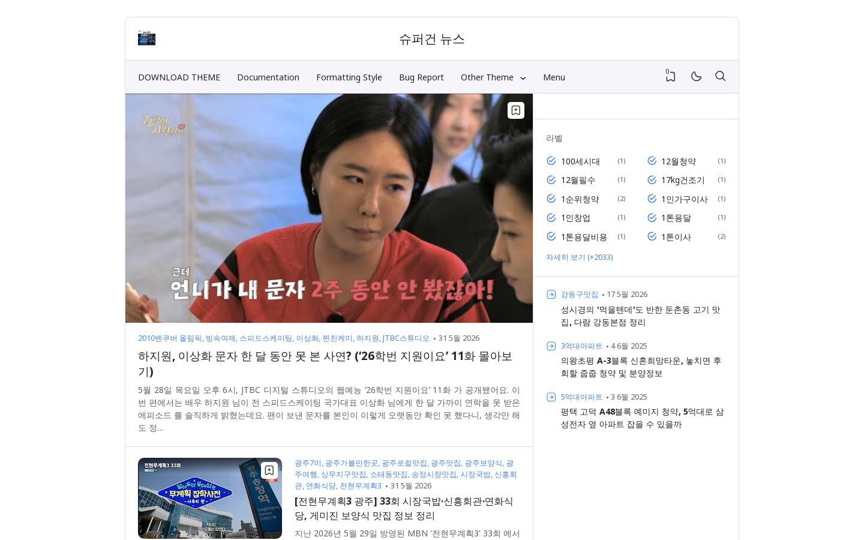Open the search magnifier icon
864x540 pixels.
point(721,76)
